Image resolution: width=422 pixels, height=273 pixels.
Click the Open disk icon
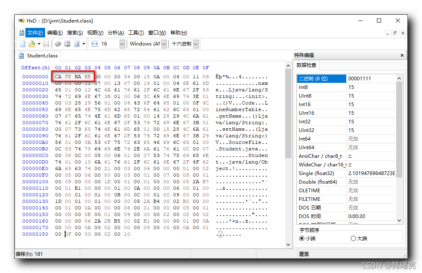[67, 44]
